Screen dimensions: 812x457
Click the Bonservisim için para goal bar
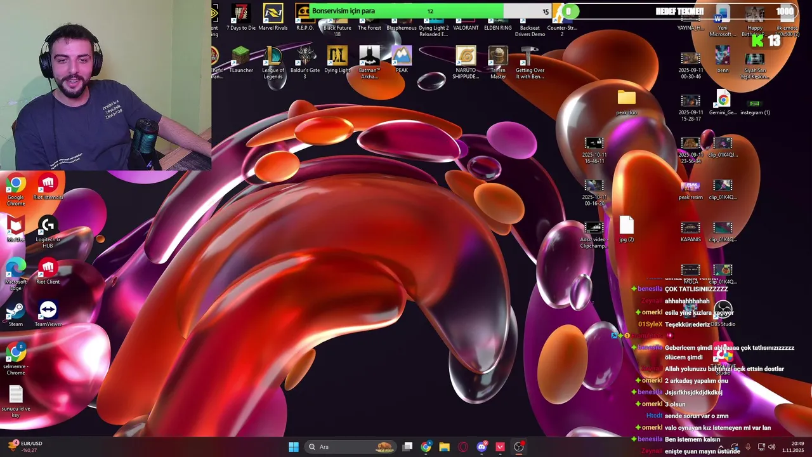(x=431, y=11)
